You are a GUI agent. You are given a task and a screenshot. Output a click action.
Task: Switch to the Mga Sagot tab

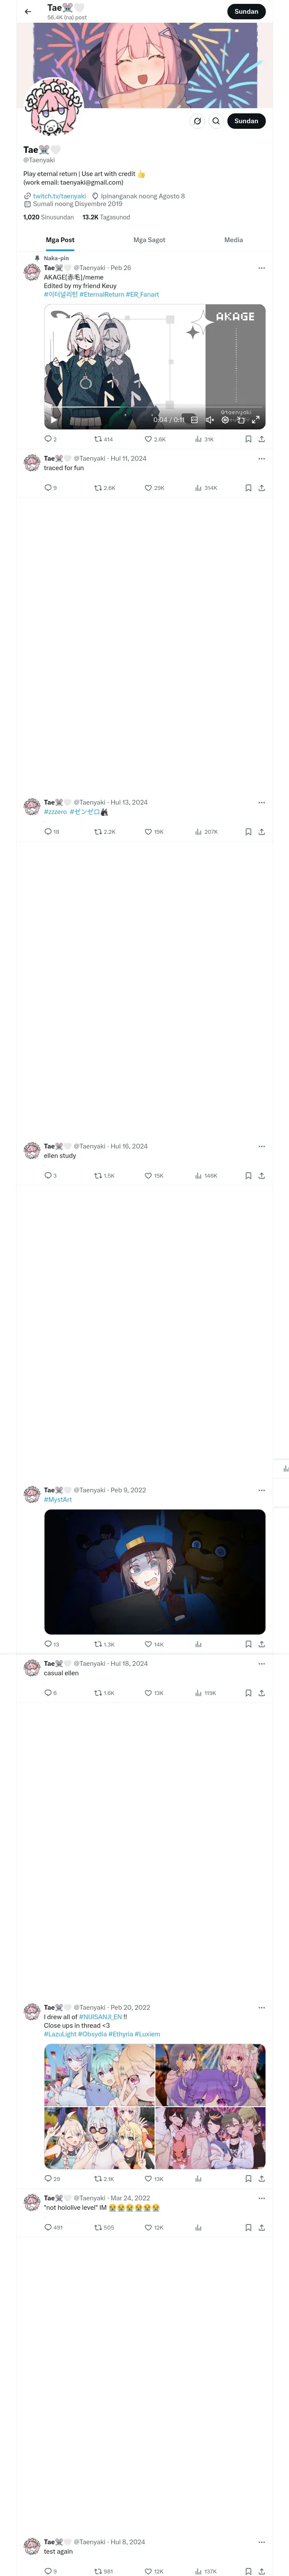coord(149,240)
